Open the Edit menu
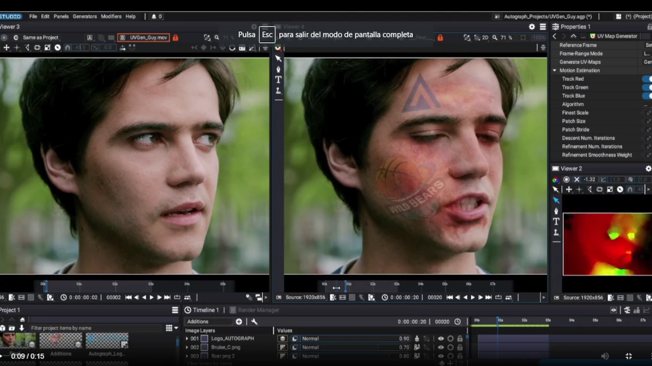The height and width of the screenshot is (366, 652). (x=45, y=16)
